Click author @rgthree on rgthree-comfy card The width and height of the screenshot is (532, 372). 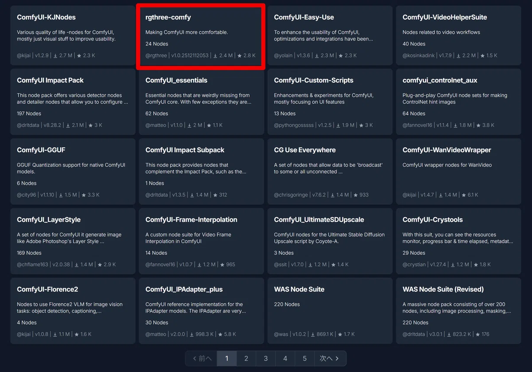(x=156, y=56)
